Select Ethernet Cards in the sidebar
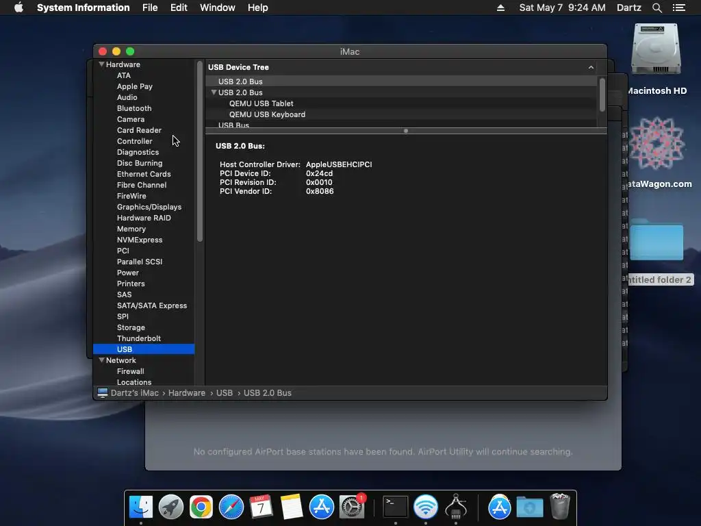Viewport: 701px width, 526px height. pos(144,174)
